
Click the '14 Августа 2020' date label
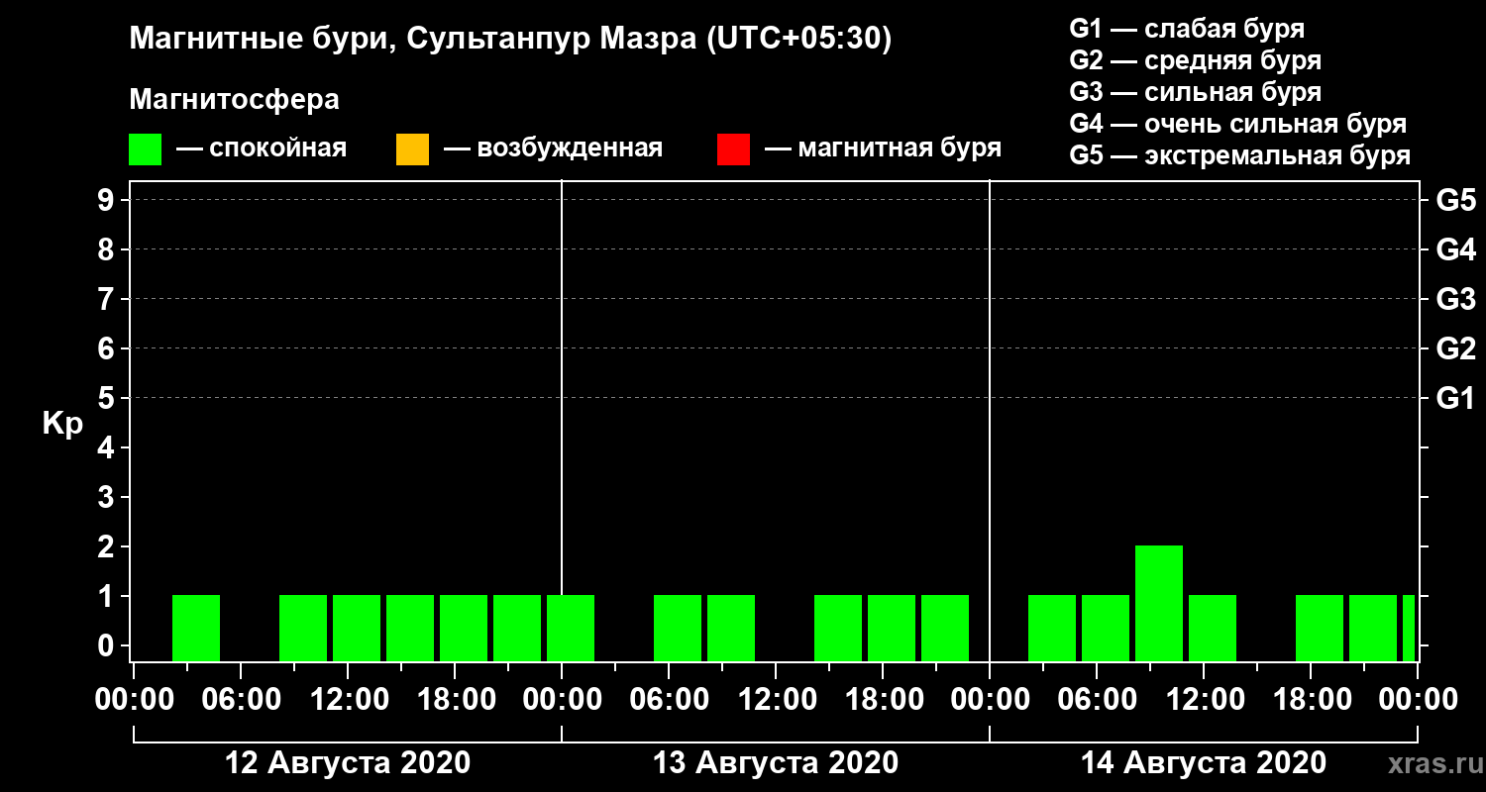[x=1204, y=763]
